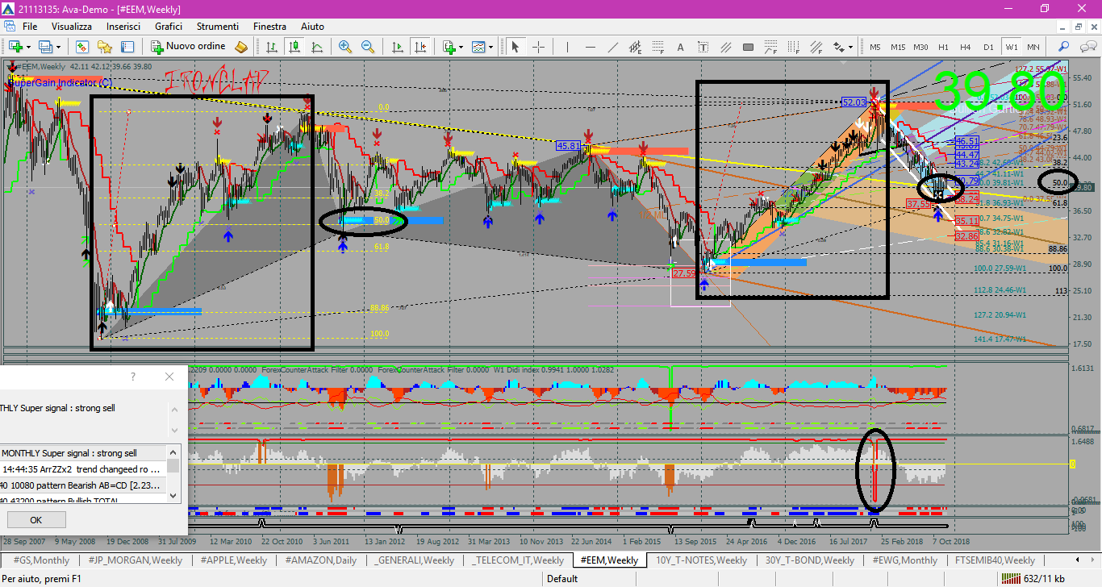Select the Fibonacci retracement tool
This screenshot has height=587, width=1102.
[658, 47]
